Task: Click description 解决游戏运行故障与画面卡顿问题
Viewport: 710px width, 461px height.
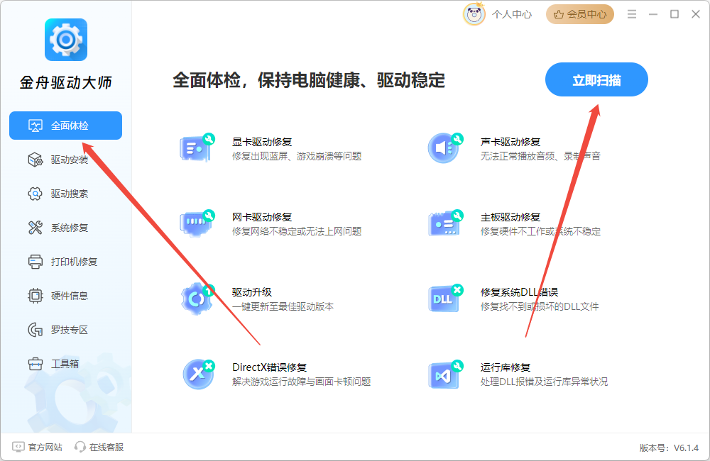Action: 302,382
